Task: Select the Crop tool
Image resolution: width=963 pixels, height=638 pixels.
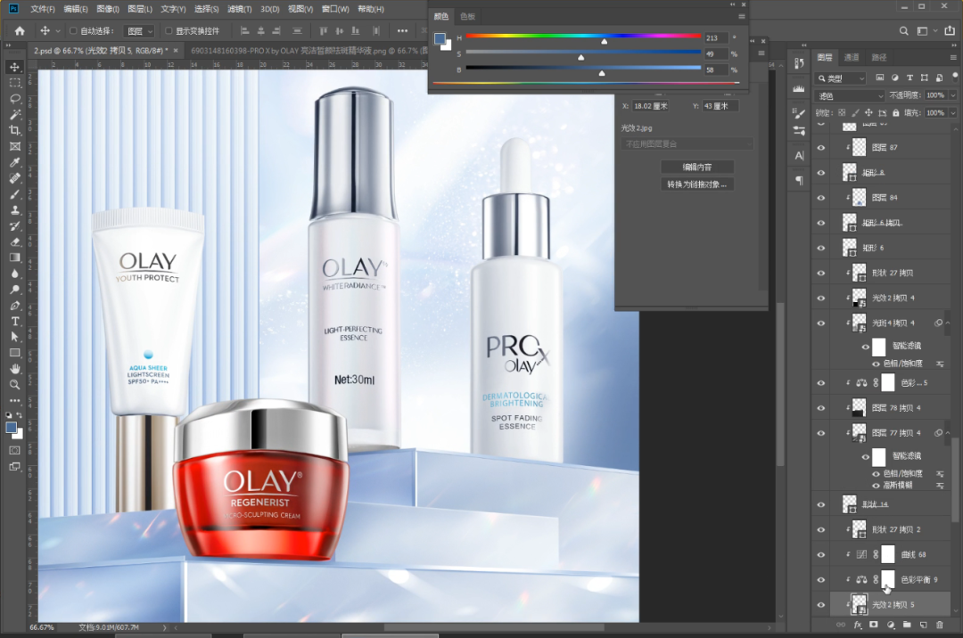Action: pyautogui.click(x=15, y=131)
